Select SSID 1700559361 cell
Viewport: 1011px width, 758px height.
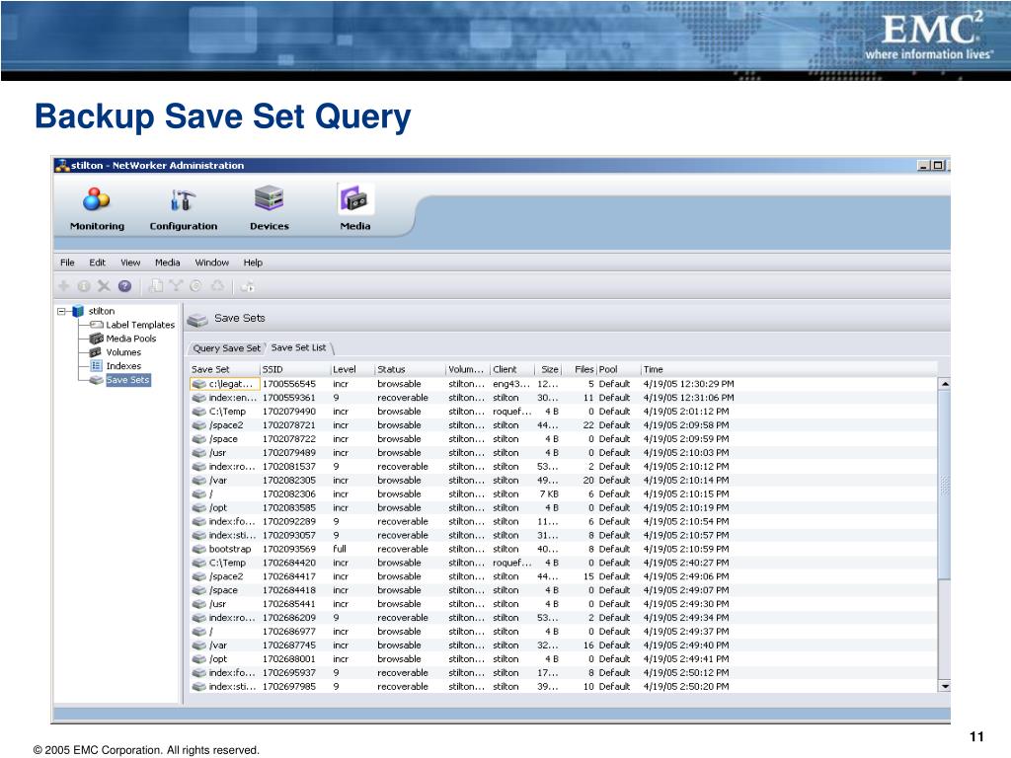coord(289,398)
